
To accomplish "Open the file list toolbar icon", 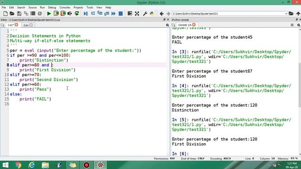I will tap(33, 14).
